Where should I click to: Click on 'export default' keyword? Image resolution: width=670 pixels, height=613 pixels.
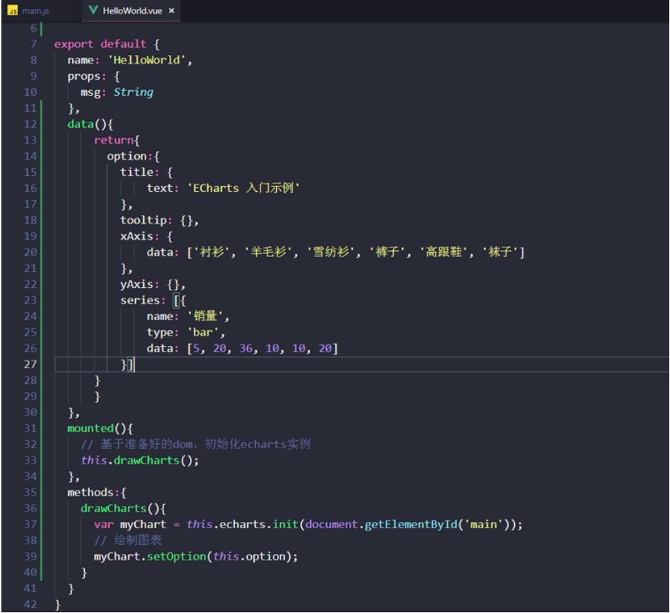click(x=100, y=44)
